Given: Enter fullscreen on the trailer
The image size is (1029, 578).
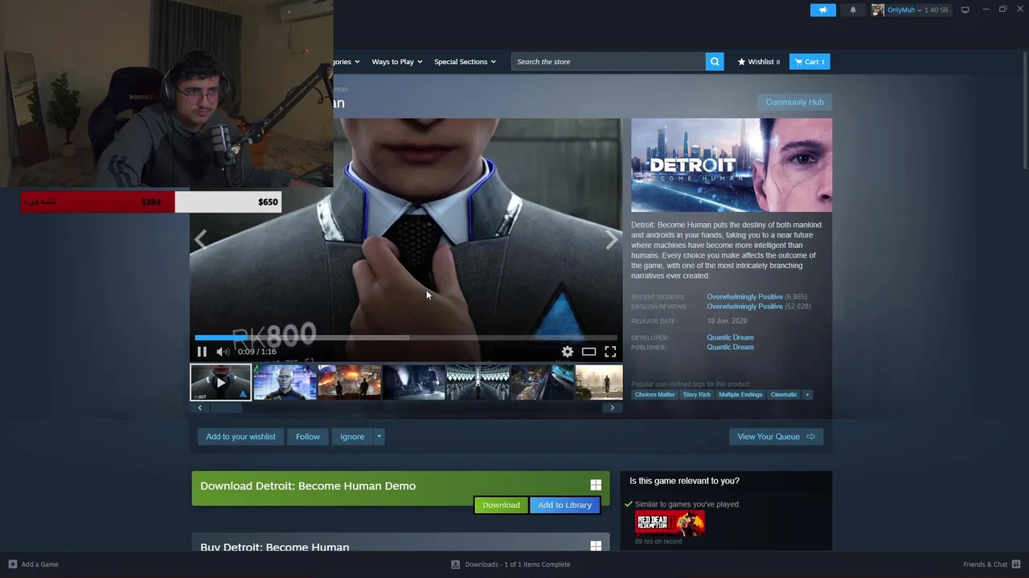Looking at the screenshot, I should (610, 352).
